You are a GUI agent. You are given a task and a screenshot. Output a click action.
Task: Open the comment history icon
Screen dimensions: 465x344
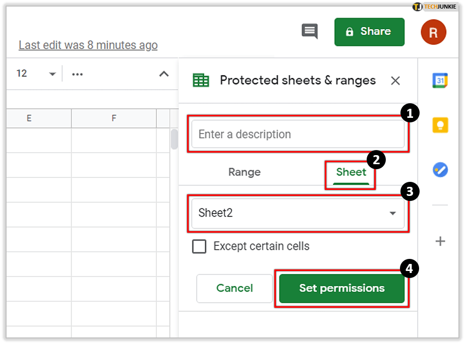coord(310,32)
